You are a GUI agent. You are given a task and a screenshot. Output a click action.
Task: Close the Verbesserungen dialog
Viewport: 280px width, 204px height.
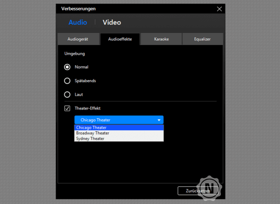(x=219, y=9)
